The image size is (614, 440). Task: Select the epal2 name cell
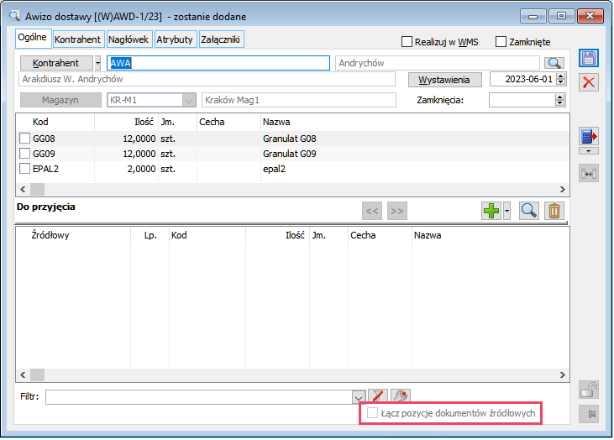click(275, 169)
